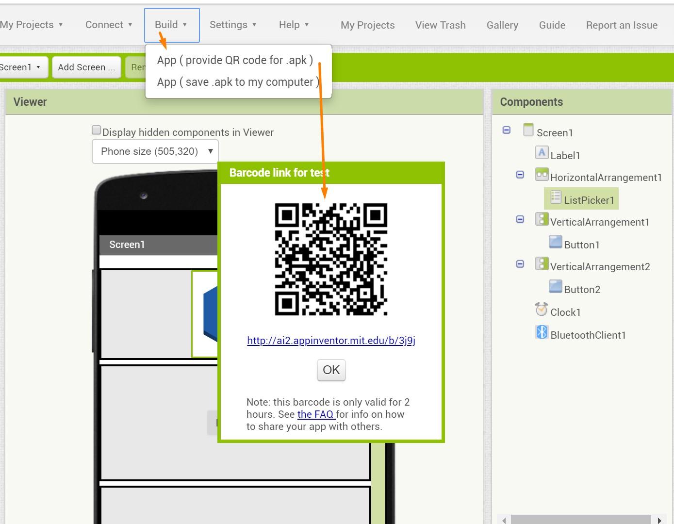The height and width of the screenshot is (524, 674).
Task: Click the Build menu
Action: 171,25
